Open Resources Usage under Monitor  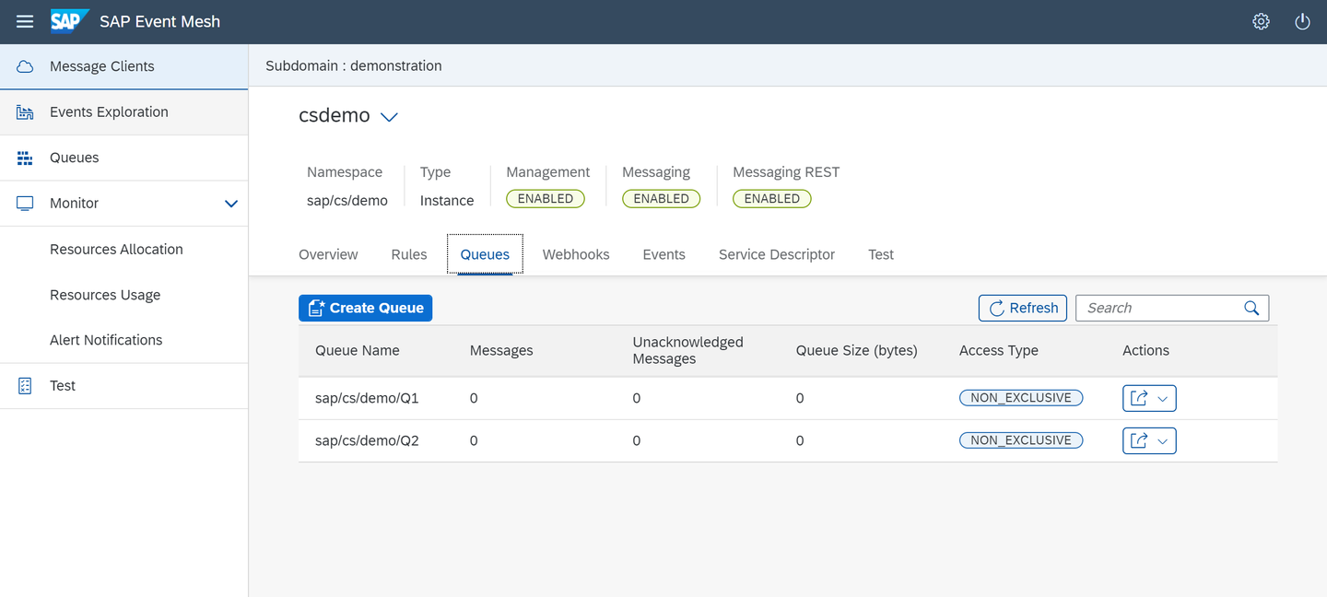124,295
